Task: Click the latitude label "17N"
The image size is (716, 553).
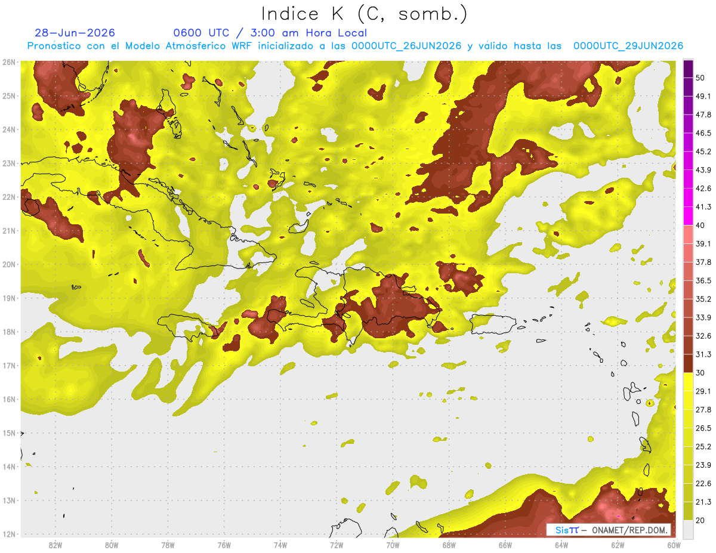Action: tap(9, 366)
